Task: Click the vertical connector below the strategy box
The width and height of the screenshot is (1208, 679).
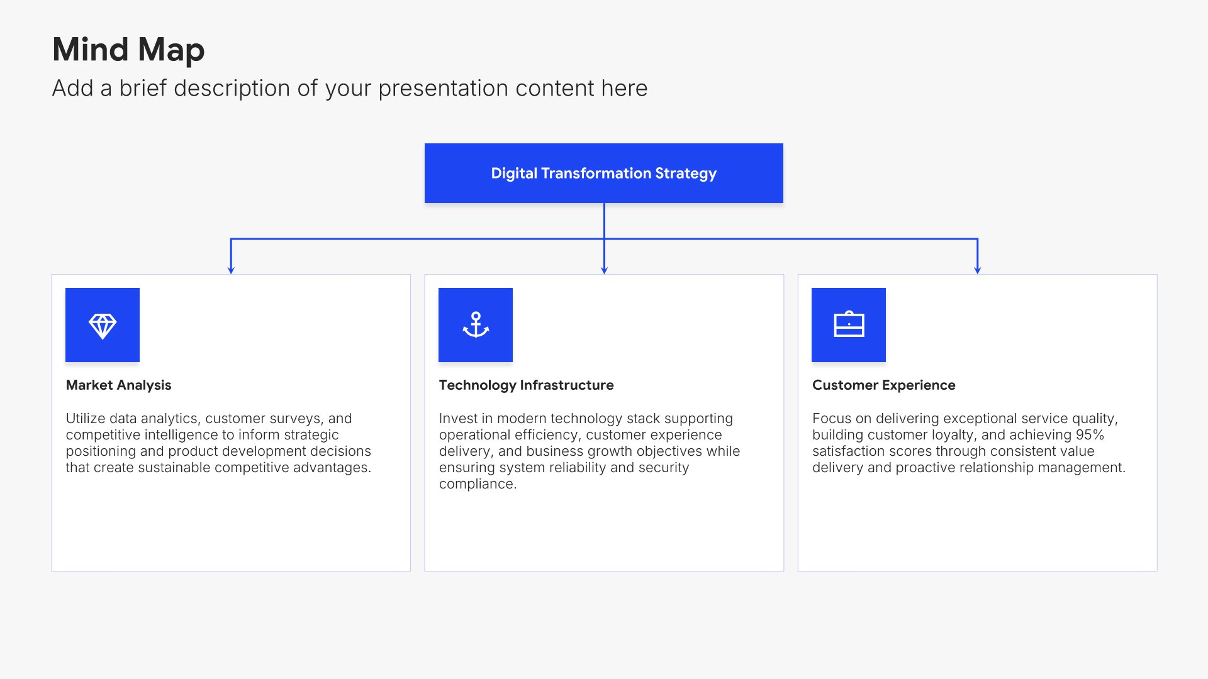Action: click(604, 220)
